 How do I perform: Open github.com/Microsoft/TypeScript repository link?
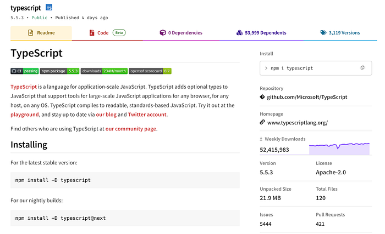307,97
